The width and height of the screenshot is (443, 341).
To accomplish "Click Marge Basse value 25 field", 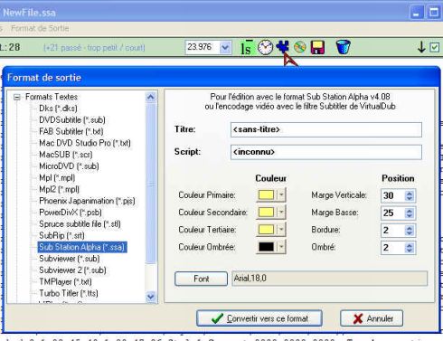I will tap(392, 213).
